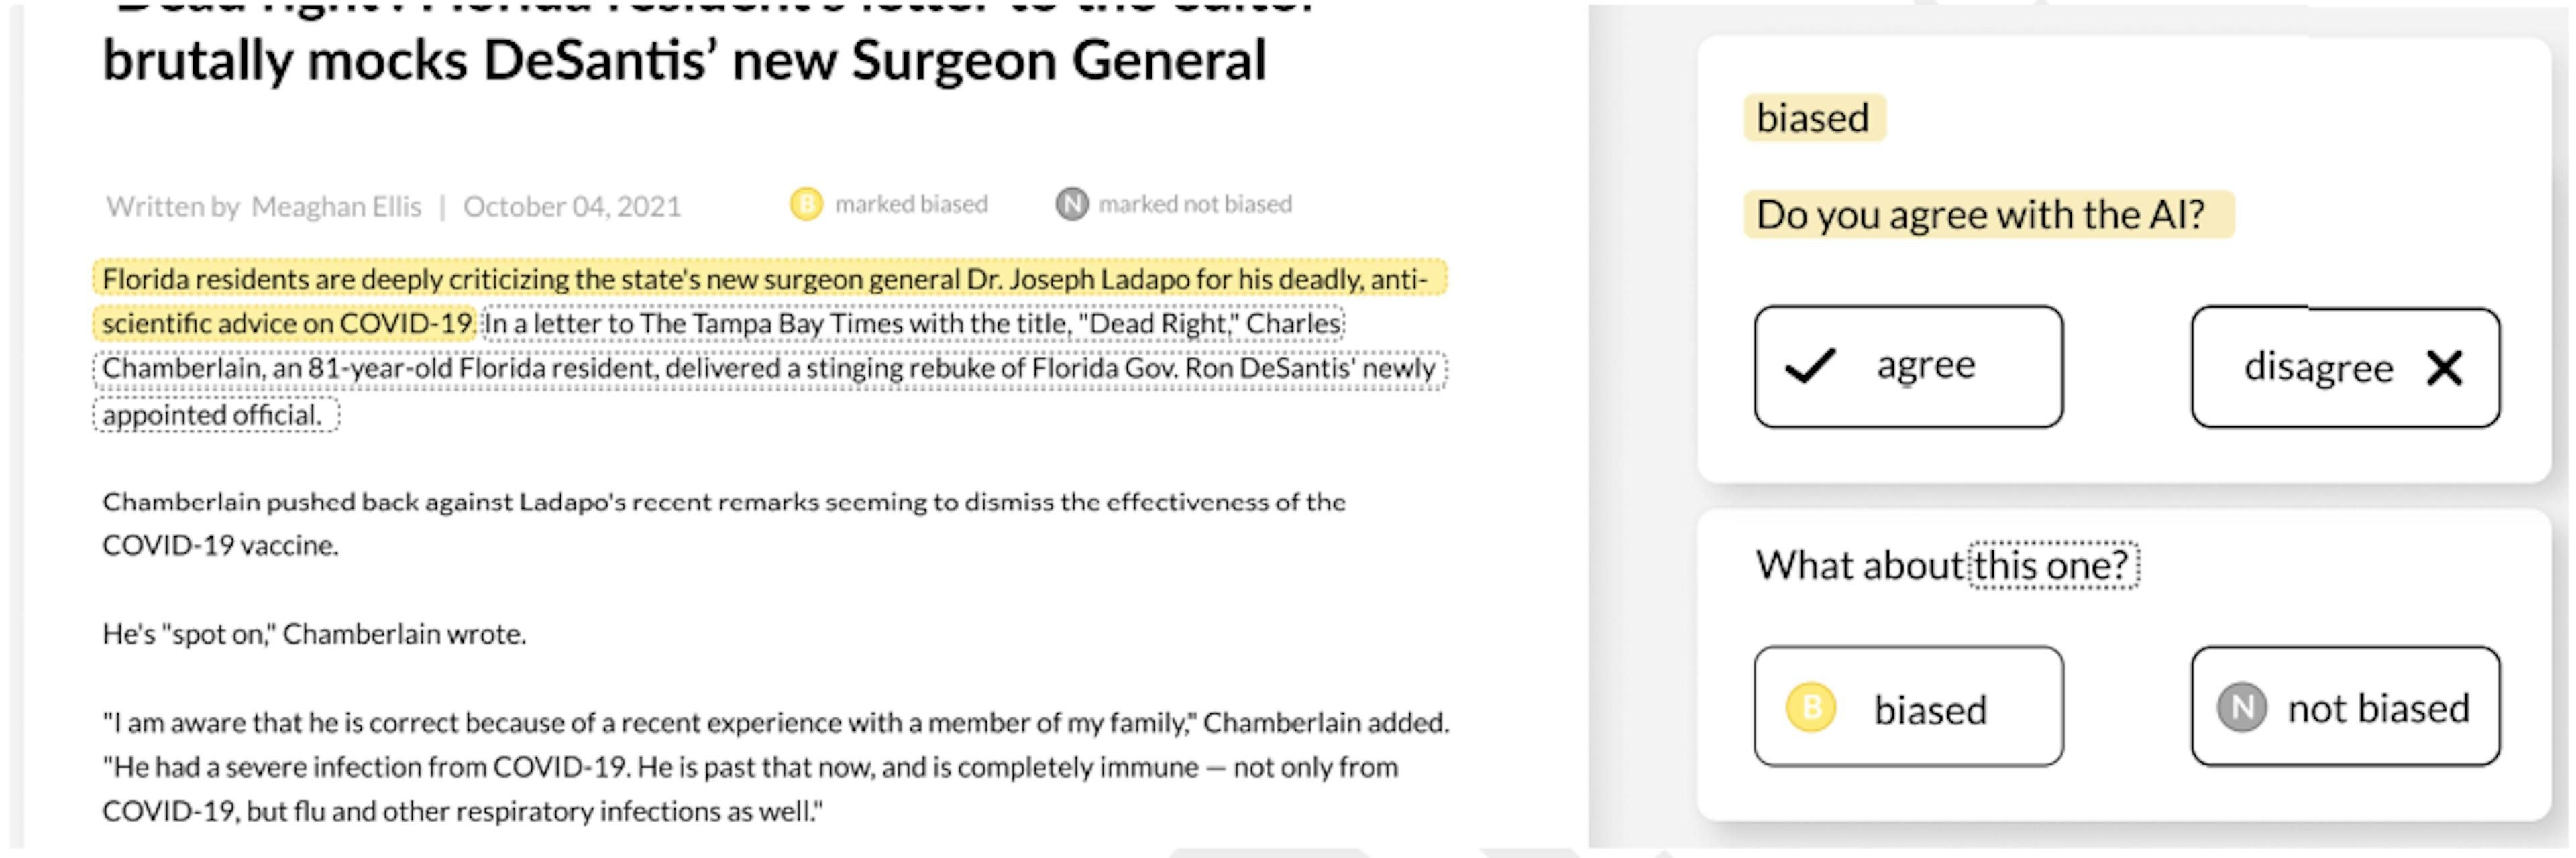
Task: Click the gray N icon beside "marked not biased"
Action: pyautogui.click(x=1071, y=204)
